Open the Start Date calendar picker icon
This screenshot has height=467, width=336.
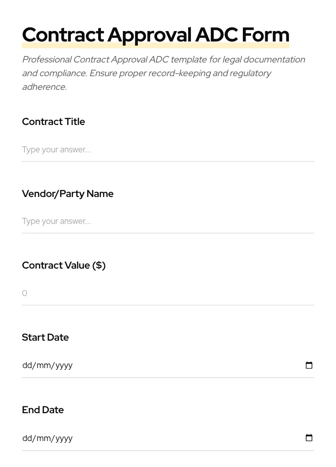pos(309,365)
